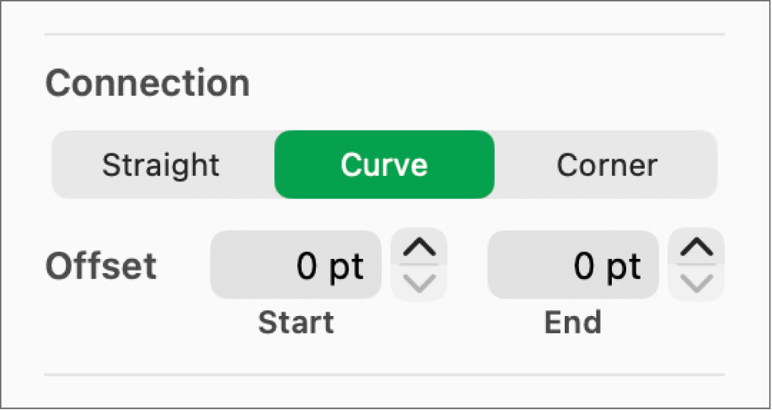Choose the Straight segment in Connection control
The image size is (772, 411).
point(161,165)
